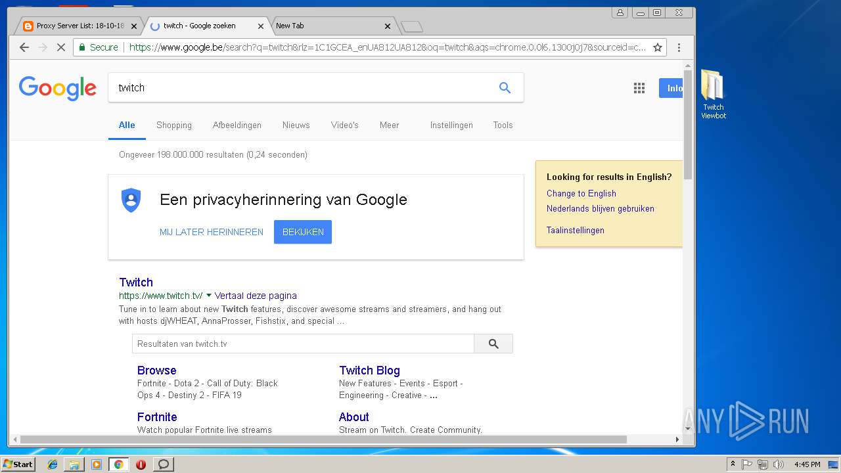Screen dimensions: 841x473
Task: Click the browser back arrow
Action: coord(24,47)
